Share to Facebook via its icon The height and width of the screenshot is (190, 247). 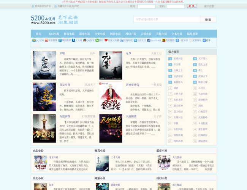(x=149, y=40)
